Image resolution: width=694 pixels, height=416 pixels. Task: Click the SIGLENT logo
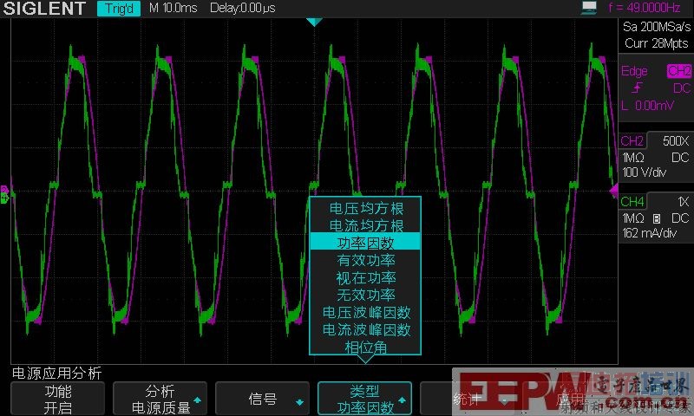[44, 8]
